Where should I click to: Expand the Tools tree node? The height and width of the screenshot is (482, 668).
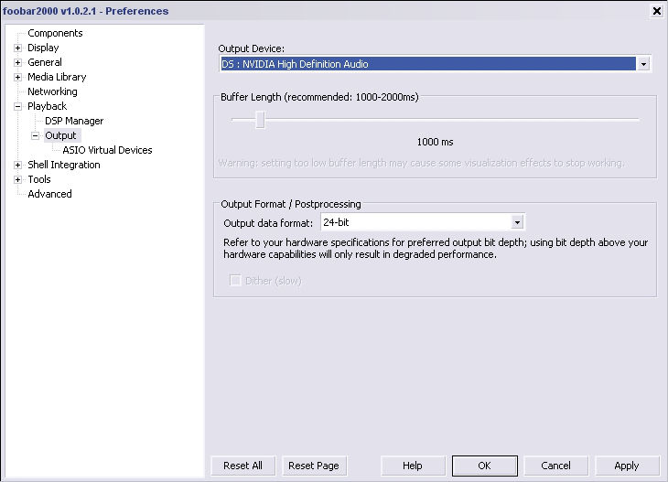point(17,179)
